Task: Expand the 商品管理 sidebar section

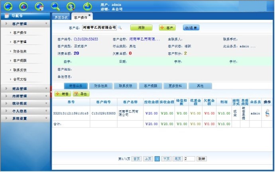Action: (x=25, y=89)
